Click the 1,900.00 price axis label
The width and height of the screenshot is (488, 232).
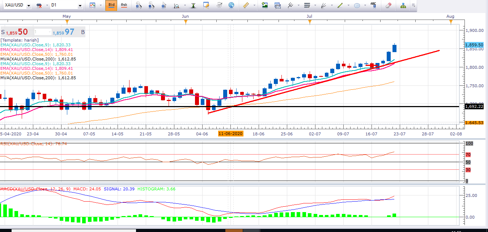[x=475, y=30]
